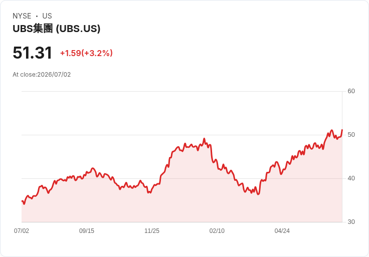Click the UBS集團 (UBS.US) stock title
The width and height of the screenshot is (369, 257).
(x=57, y=29)
